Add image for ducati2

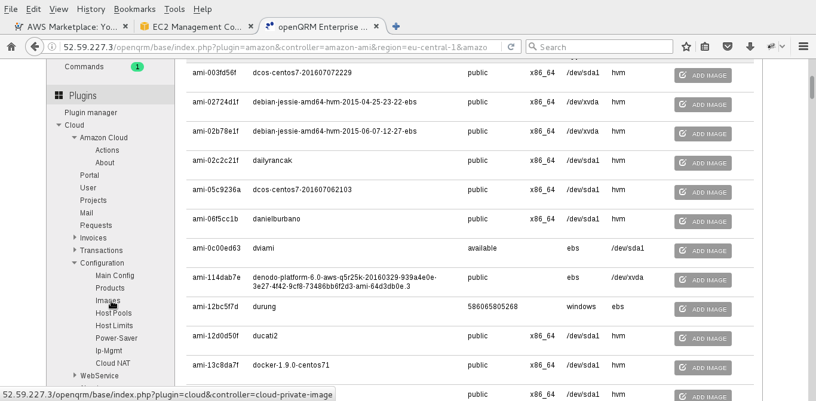pyautogui.click(x=703, y=338)
